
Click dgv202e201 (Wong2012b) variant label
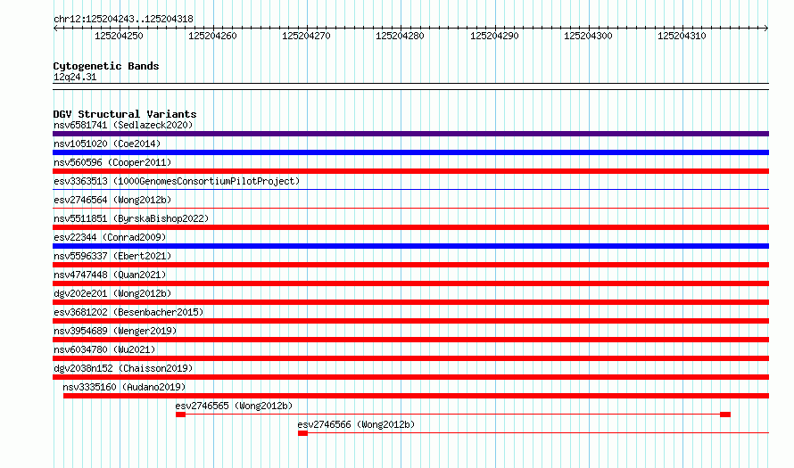tap(112, 293)
